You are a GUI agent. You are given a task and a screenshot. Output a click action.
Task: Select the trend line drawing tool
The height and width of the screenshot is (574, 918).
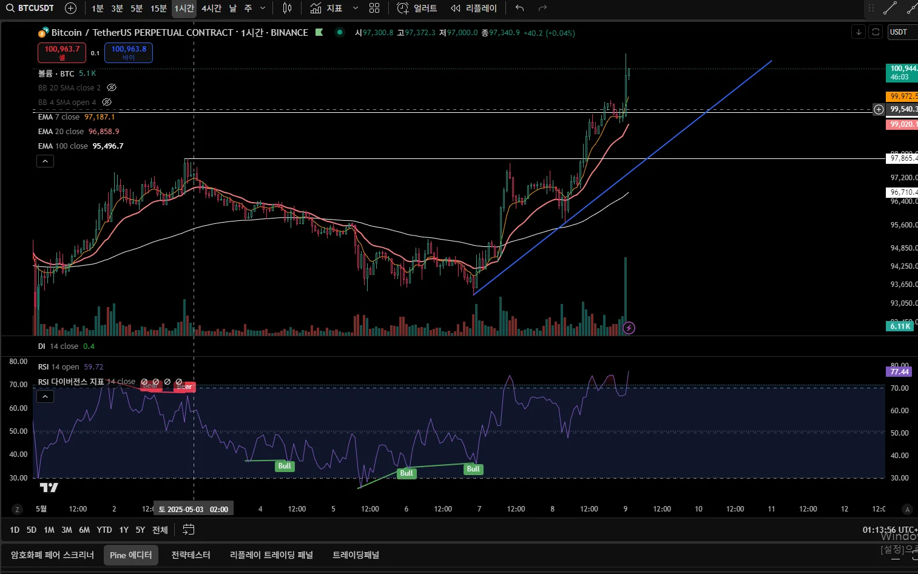click(x=890, y=8)
